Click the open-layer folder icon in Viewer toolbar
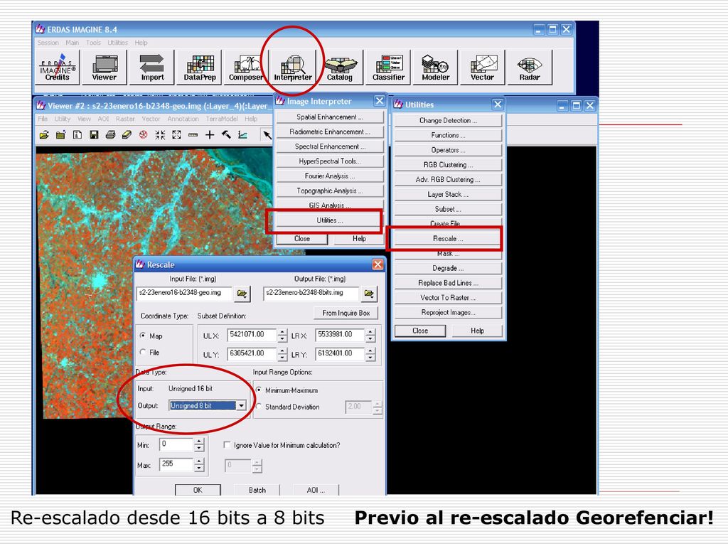 click(44, 135)
